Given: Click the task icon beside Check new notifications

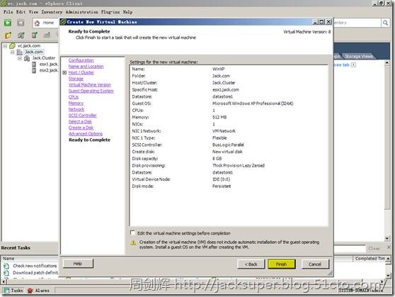Looking at the screenshot, I should [6, 266].
